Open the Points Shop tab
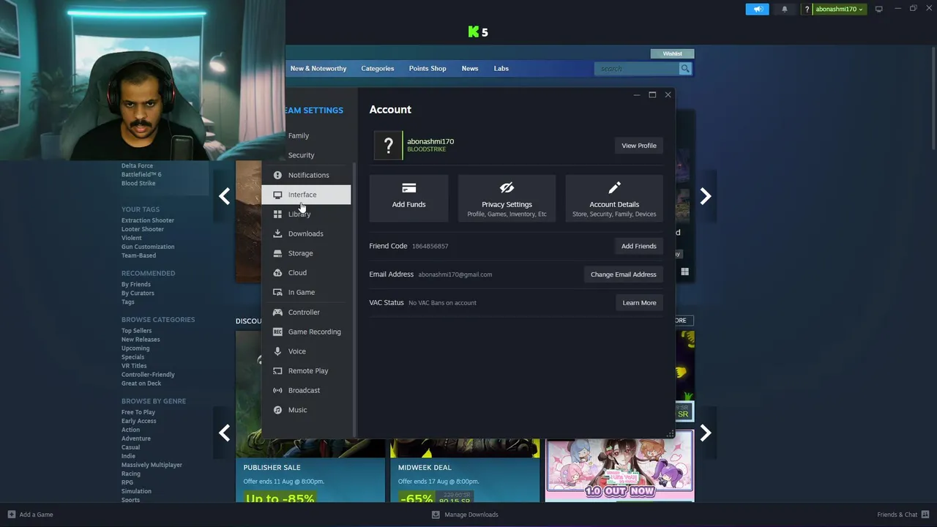 (428, 68)
